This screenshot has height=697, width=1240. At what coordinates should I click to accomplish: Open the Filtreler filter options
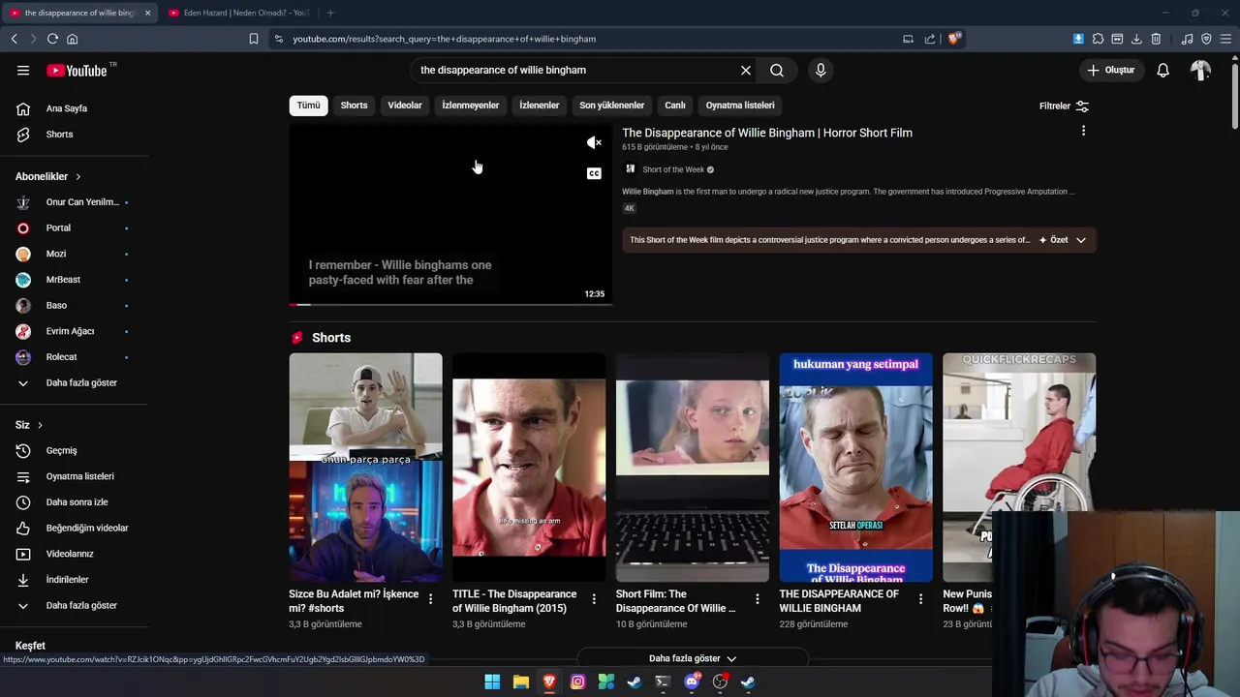(1064, 106)
